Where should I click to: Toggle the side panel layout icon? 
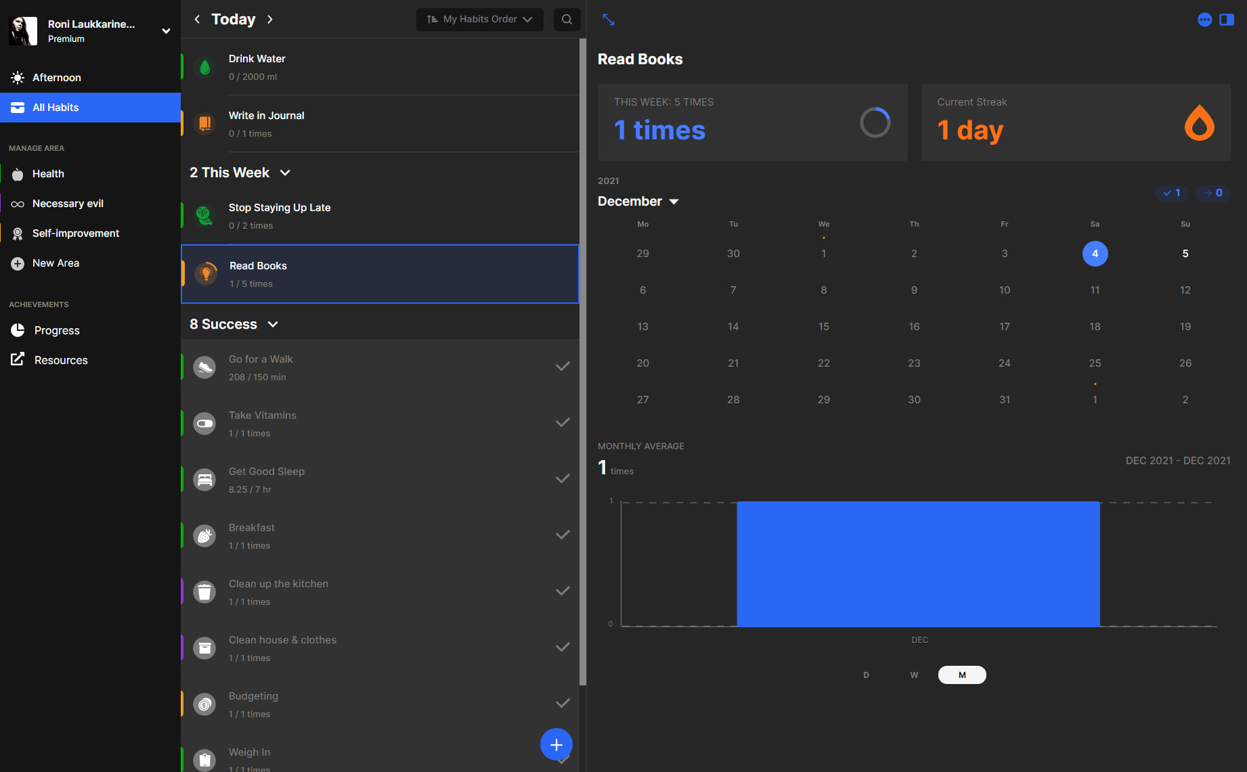1227,20
